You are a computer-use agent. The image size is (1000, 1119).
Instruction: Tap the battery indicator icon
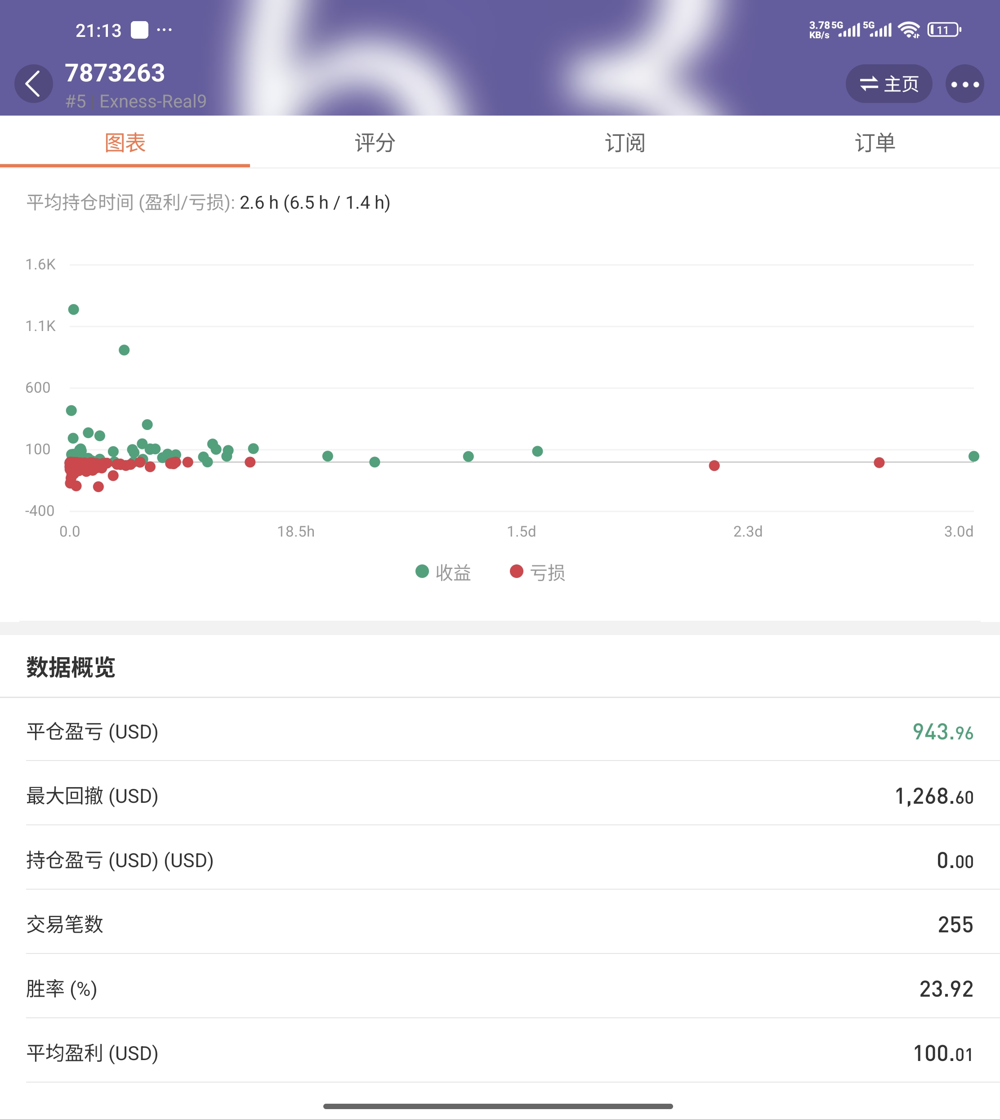pyautogui.click(x=943, y=30)
